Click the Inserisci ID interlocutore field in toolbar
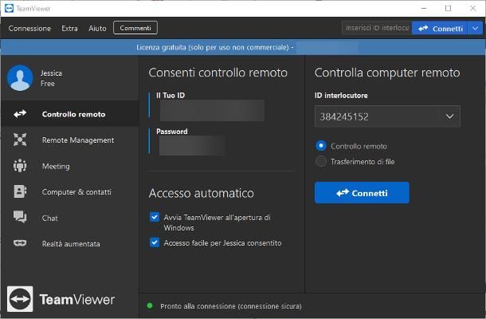The width and height of the screenshot is (486, 319). click(x=377, y=28)
